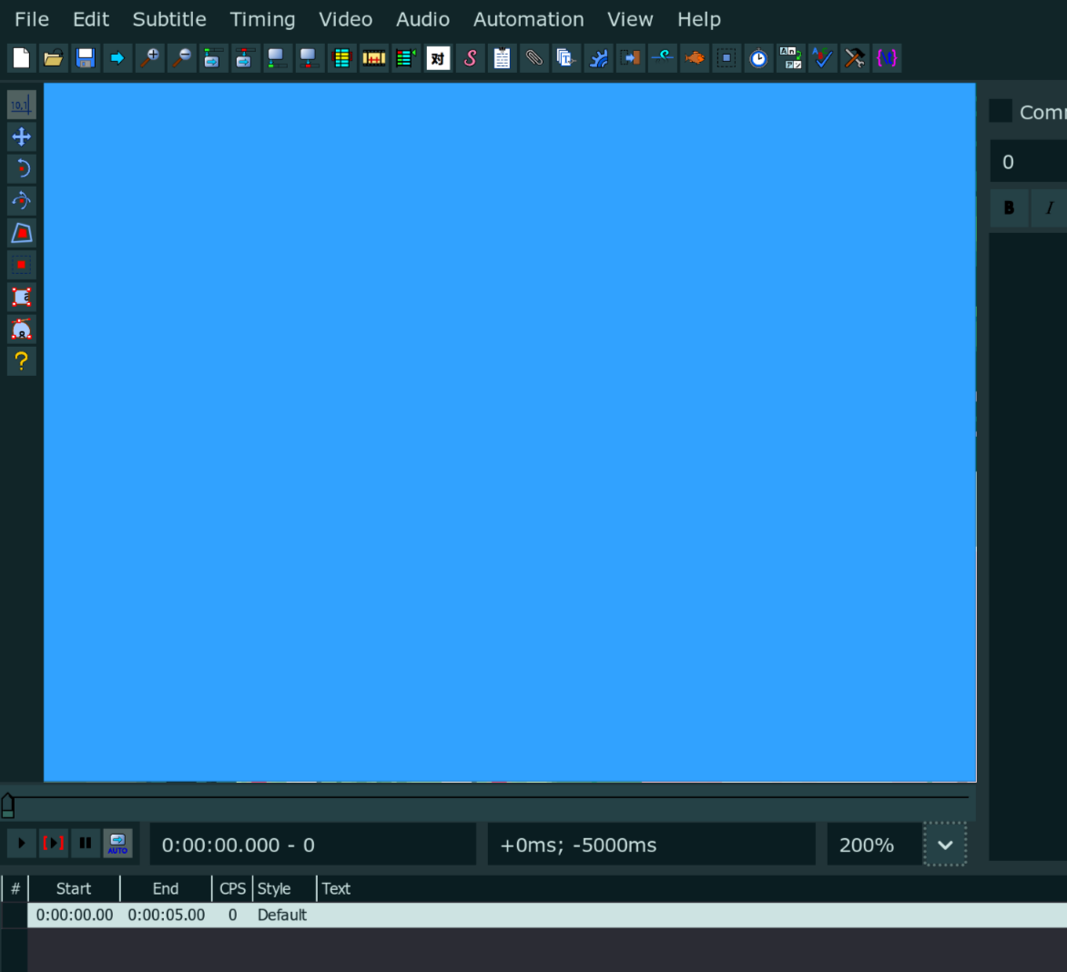Screen dimensions: 1067x972
Task: Open Options with the hammer icon
Action: pyautogui.click(x=854, y=58)
